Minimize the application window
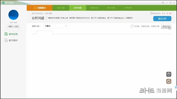Image resolution: width=177 pixels, height=99 pixels. point(167,2)
